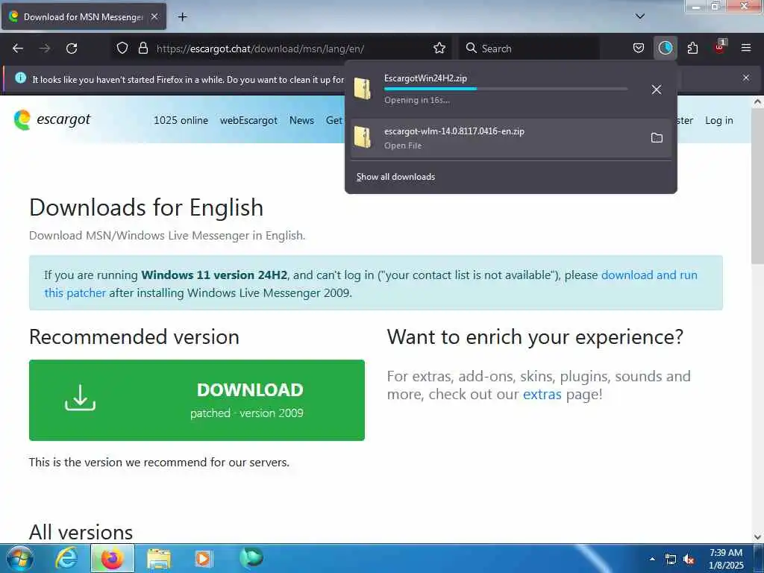Click the download progress bar for EscargotWin24H2.zip
The height and width of the screenshot is (573, 764).
point(505,89)
